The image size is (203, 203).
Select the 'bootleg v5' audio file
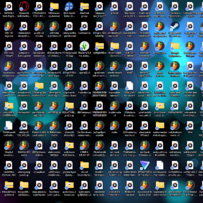point(54,86)
